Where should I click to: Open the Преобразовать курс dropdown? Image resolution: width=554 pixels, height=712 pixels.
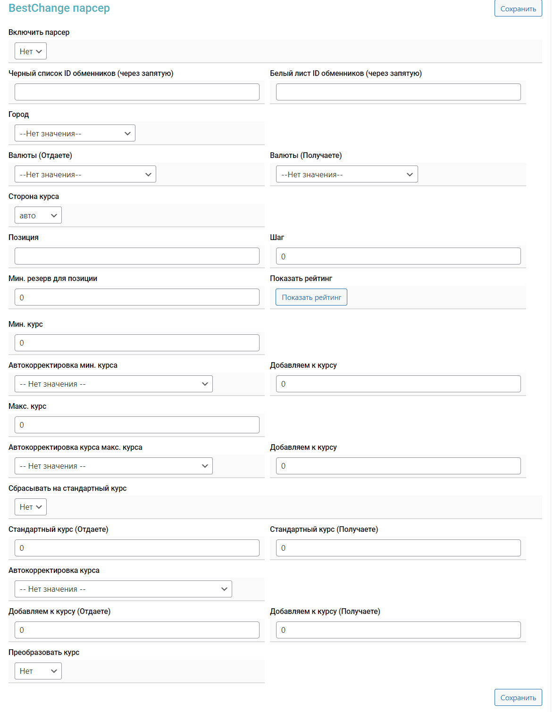pyautogui.click(x=38, y=671)
